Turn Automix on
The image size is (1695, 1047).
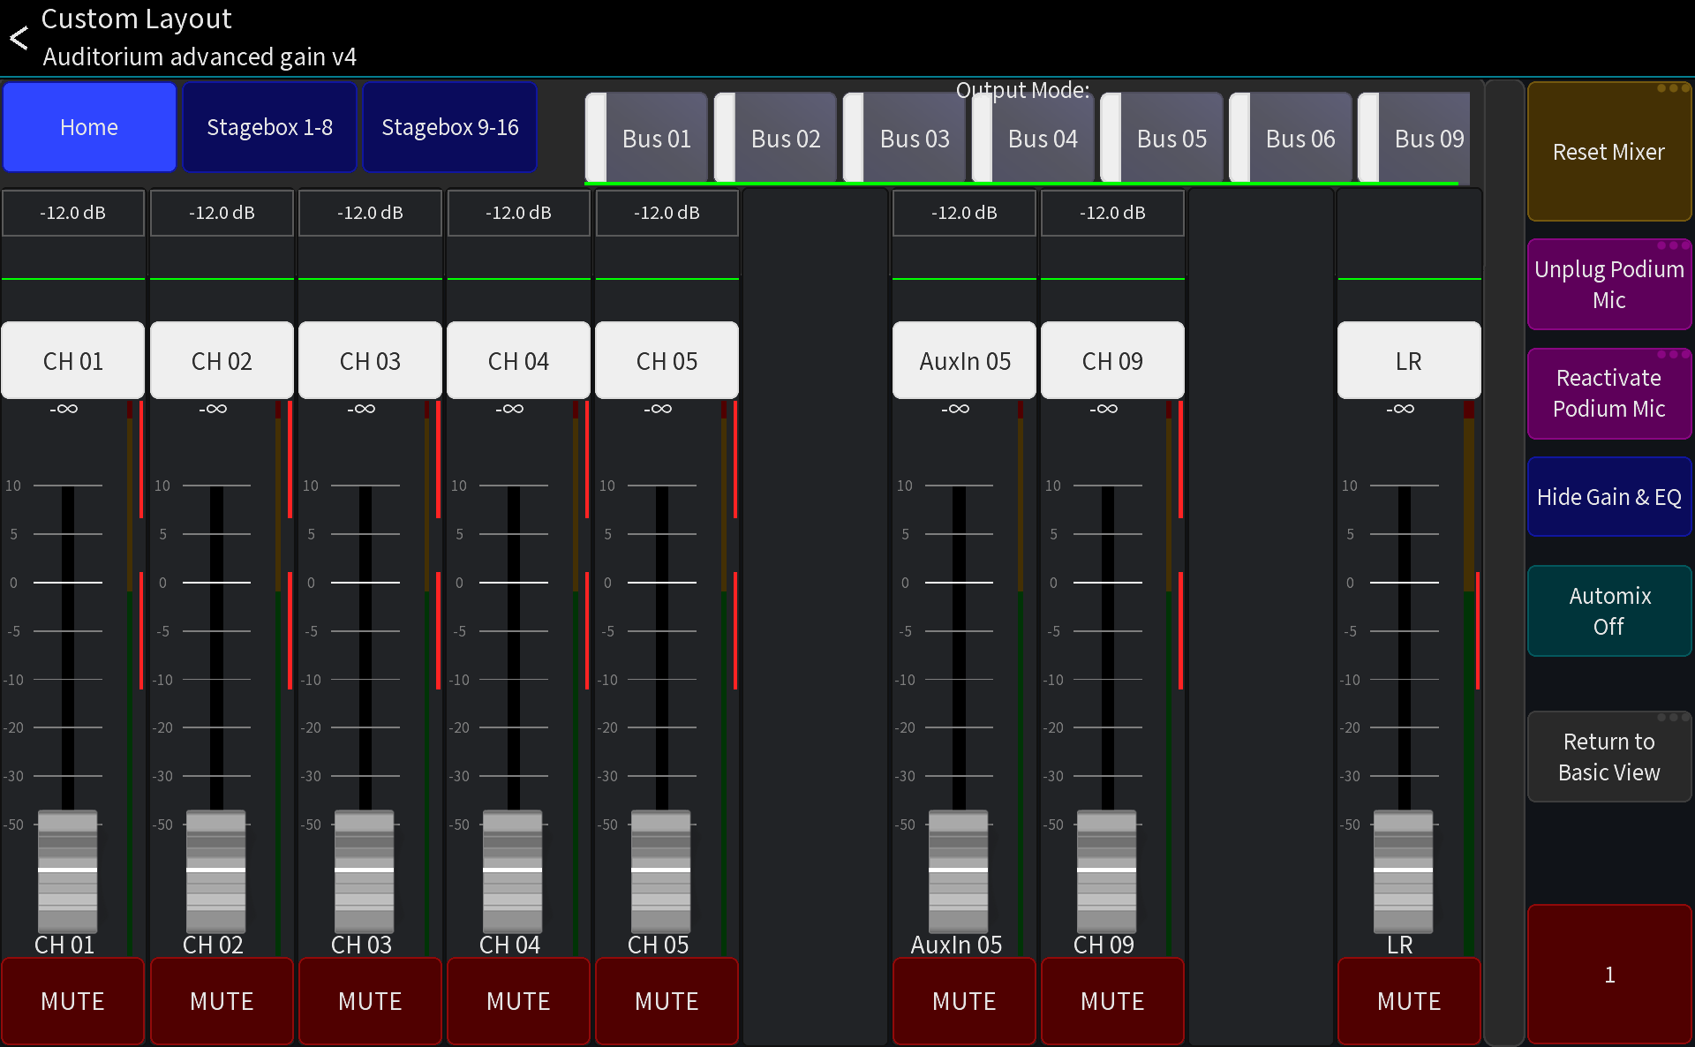pos(1608,611)
